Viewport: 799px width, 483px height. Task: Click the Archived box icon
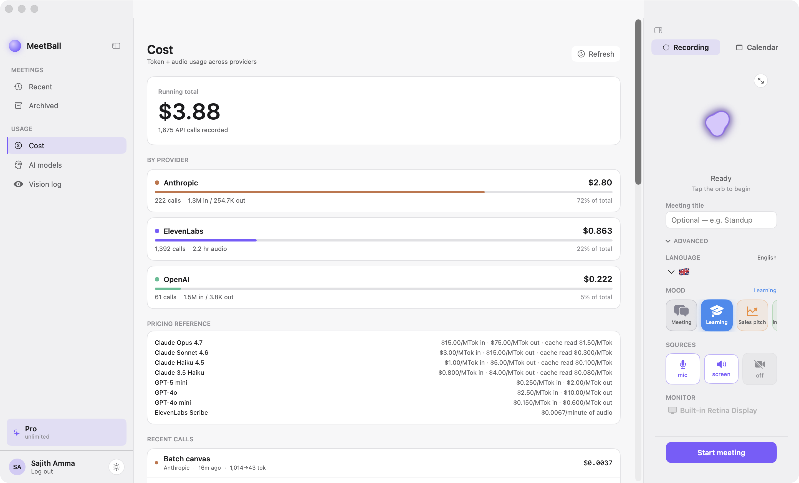coord(18,105)
